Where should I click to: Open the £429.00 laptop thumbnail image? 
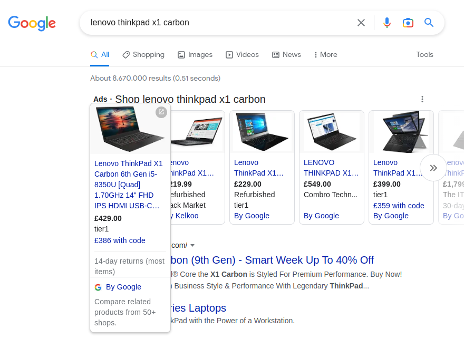(x=130, y=129)
